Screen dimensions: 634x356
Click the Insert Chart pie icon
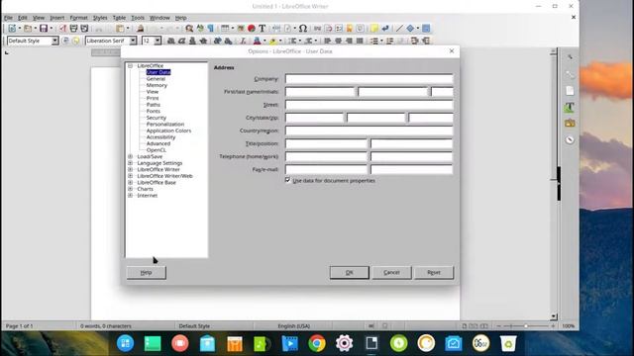(x=251, y=29)
